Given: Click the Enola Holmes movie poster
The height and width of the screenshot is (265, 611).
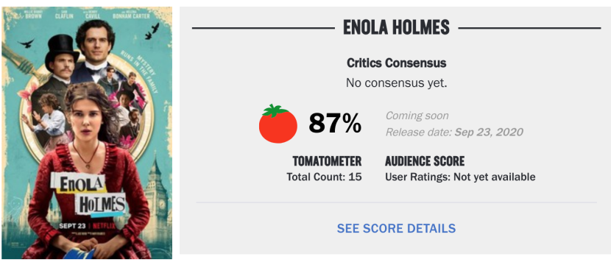Looking at the screenshot, I should 88,133.
